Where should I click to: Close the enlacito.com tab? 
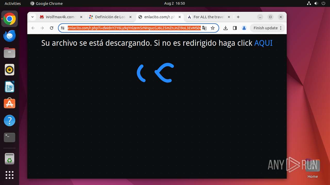pos(180,17)
